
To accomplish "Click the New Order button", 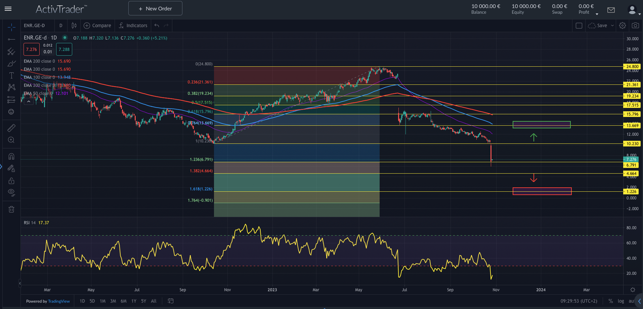I will click(x=155, y=8).
